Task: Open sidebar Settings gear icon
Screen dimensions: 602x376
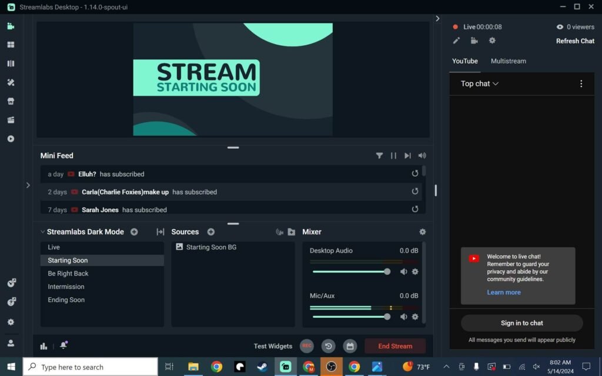Action: pos(11,323)
